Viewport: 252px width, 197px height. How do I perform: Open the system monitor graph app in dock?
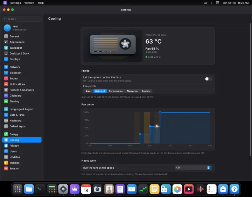tap(143, 189)
